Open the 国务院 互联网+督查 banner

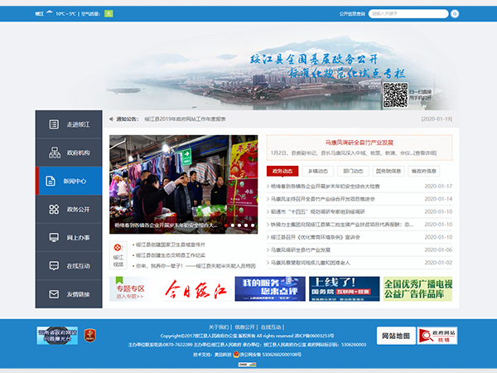[345, 288]
